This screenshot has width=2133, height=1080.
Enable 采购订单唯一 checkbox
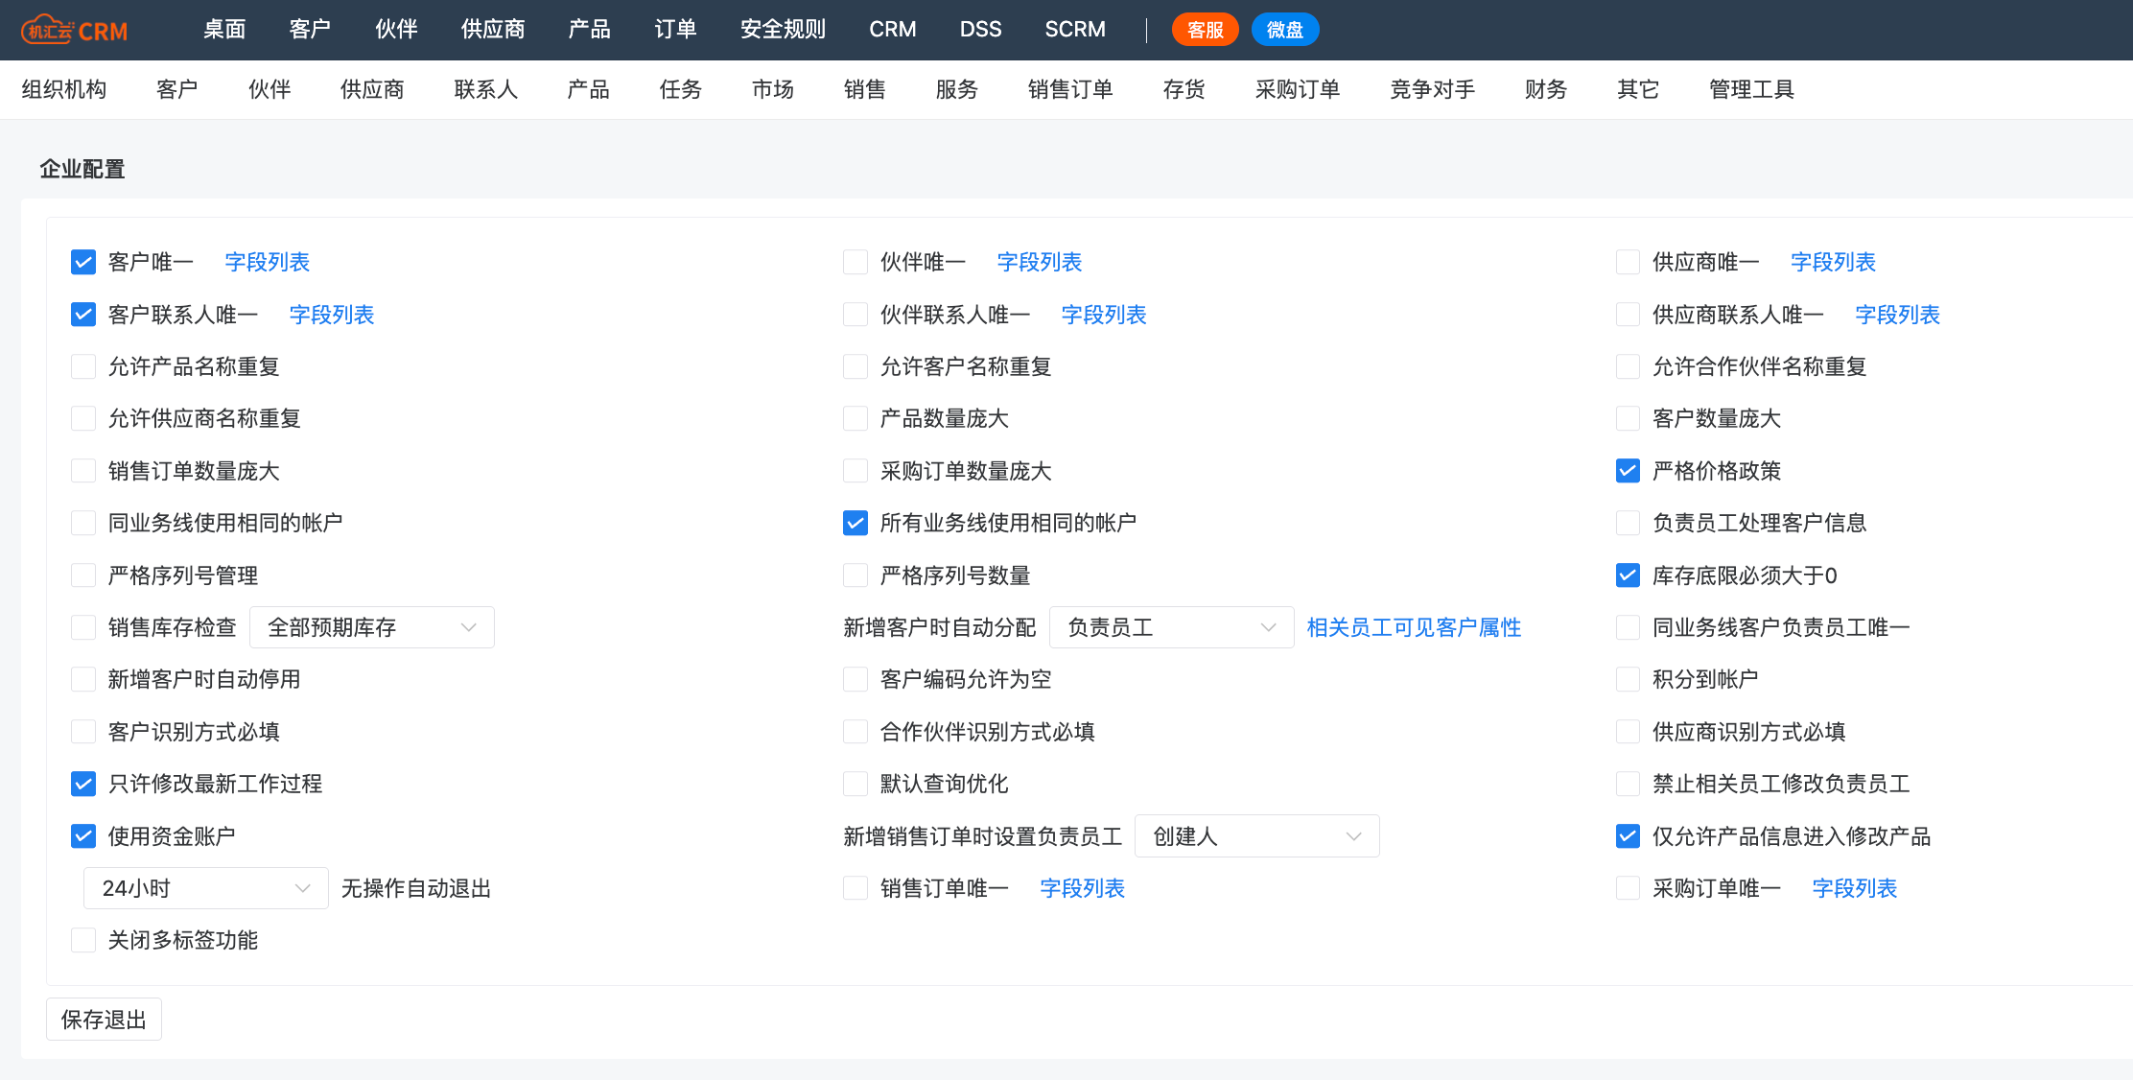(1628, 888)
